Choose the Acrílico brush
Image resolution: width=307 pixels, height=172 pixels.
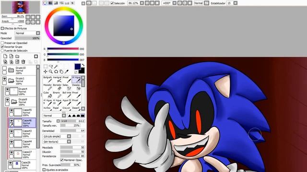click(x=47, y=108)
